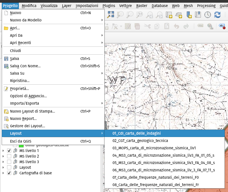Choose Gestore dei Layout... entry
The width and height of the screenshot is (228, 192).
[53, 126]
